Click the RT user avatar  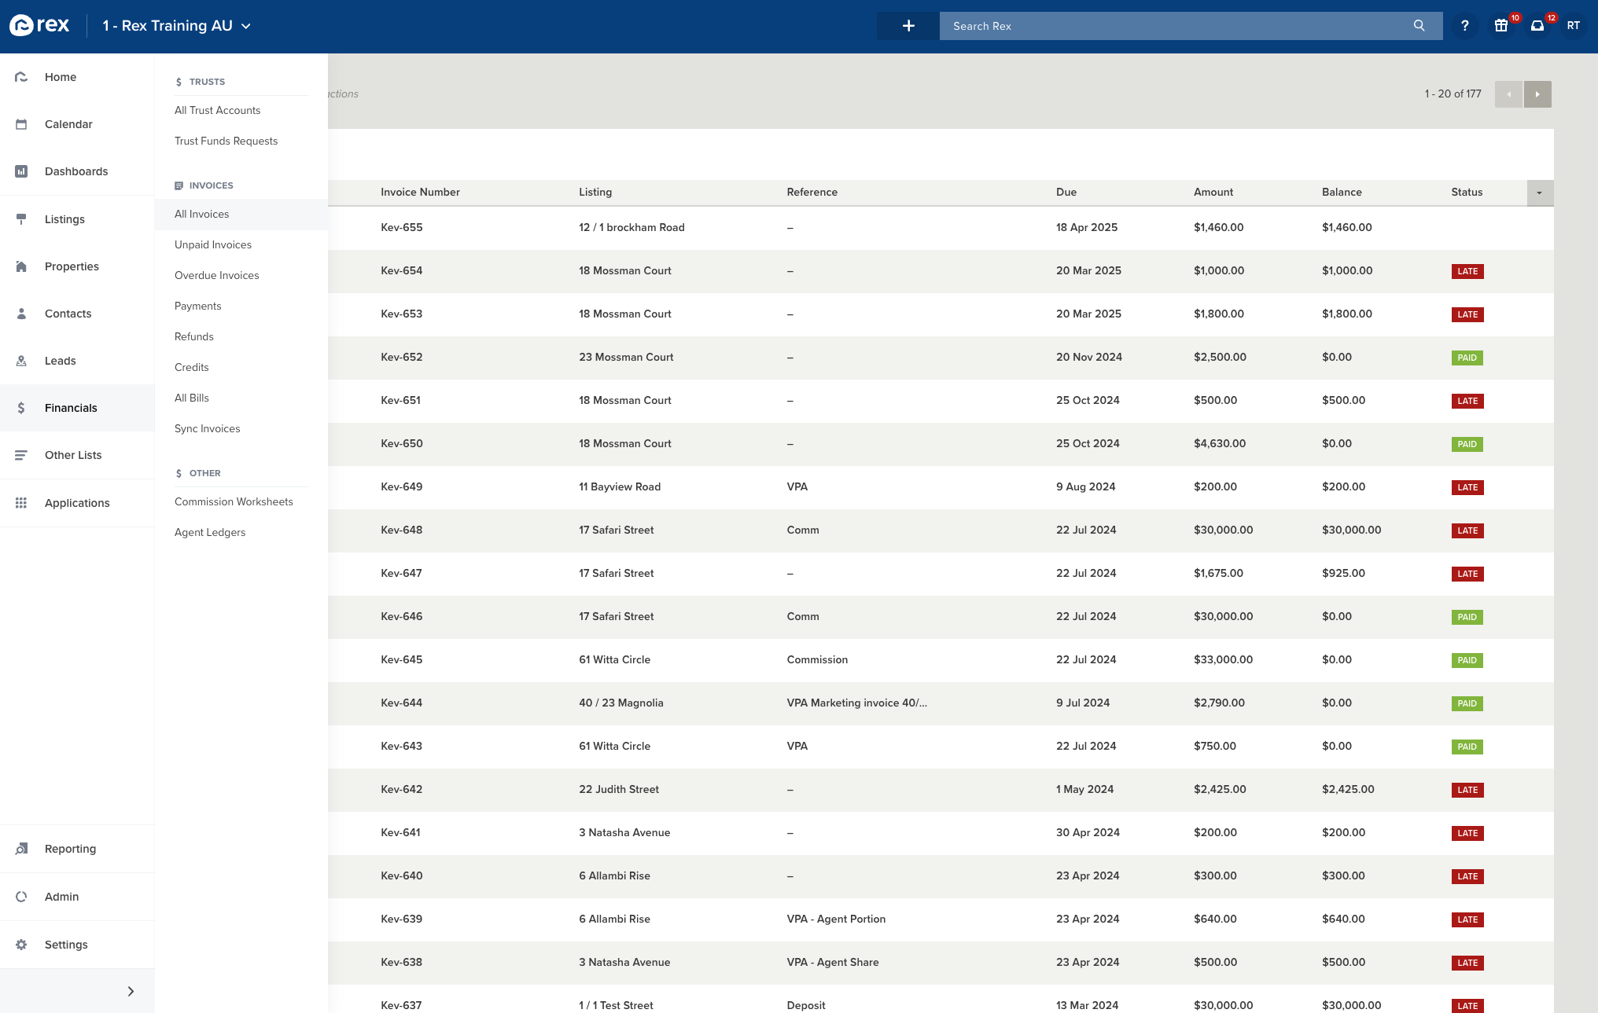[1573, 26]
